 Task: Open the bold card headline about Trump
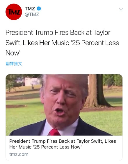tap(63, 144)
